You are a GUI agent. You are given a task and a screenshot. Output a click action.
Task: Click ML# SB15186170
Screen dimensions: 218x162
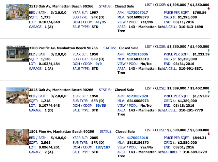coord(138,143)
